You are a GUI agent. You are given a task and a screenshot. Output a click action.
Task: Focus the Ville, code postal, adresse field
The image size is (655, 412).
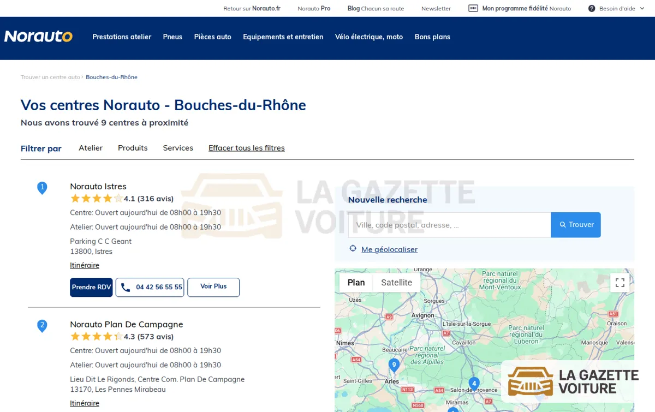pos(449,225)
